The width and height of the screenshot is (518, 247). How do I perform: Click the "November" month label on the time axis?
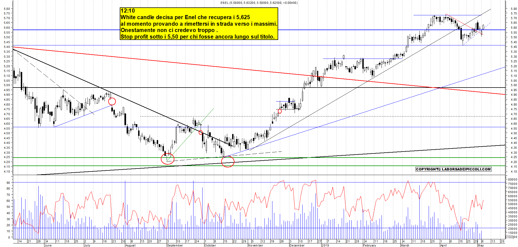click(255, 245)
